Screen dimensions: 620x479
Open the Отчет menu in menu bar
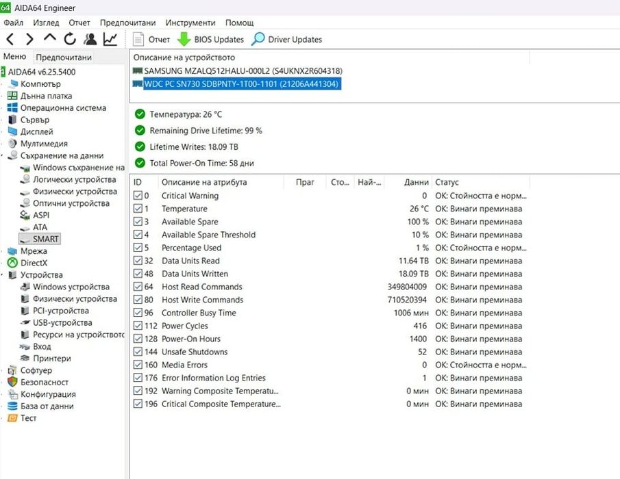click(79, 23)
